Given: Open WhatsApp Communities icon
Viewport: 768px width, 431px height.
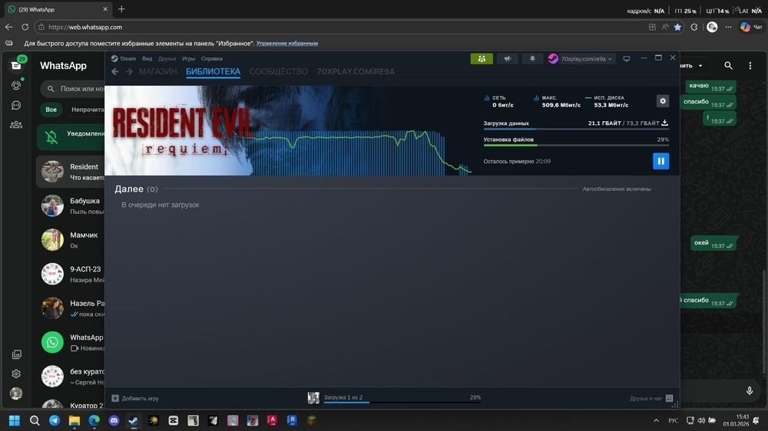Looking at the screenshot, I should pyautogui.click(x=16, y=125).
